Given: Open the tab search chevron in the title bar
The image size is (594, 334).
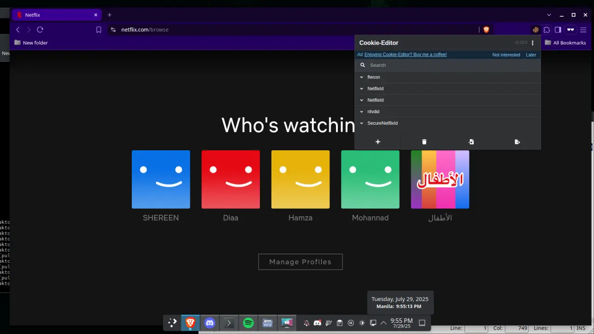Looking at the screenshot, I should [549, 15].
